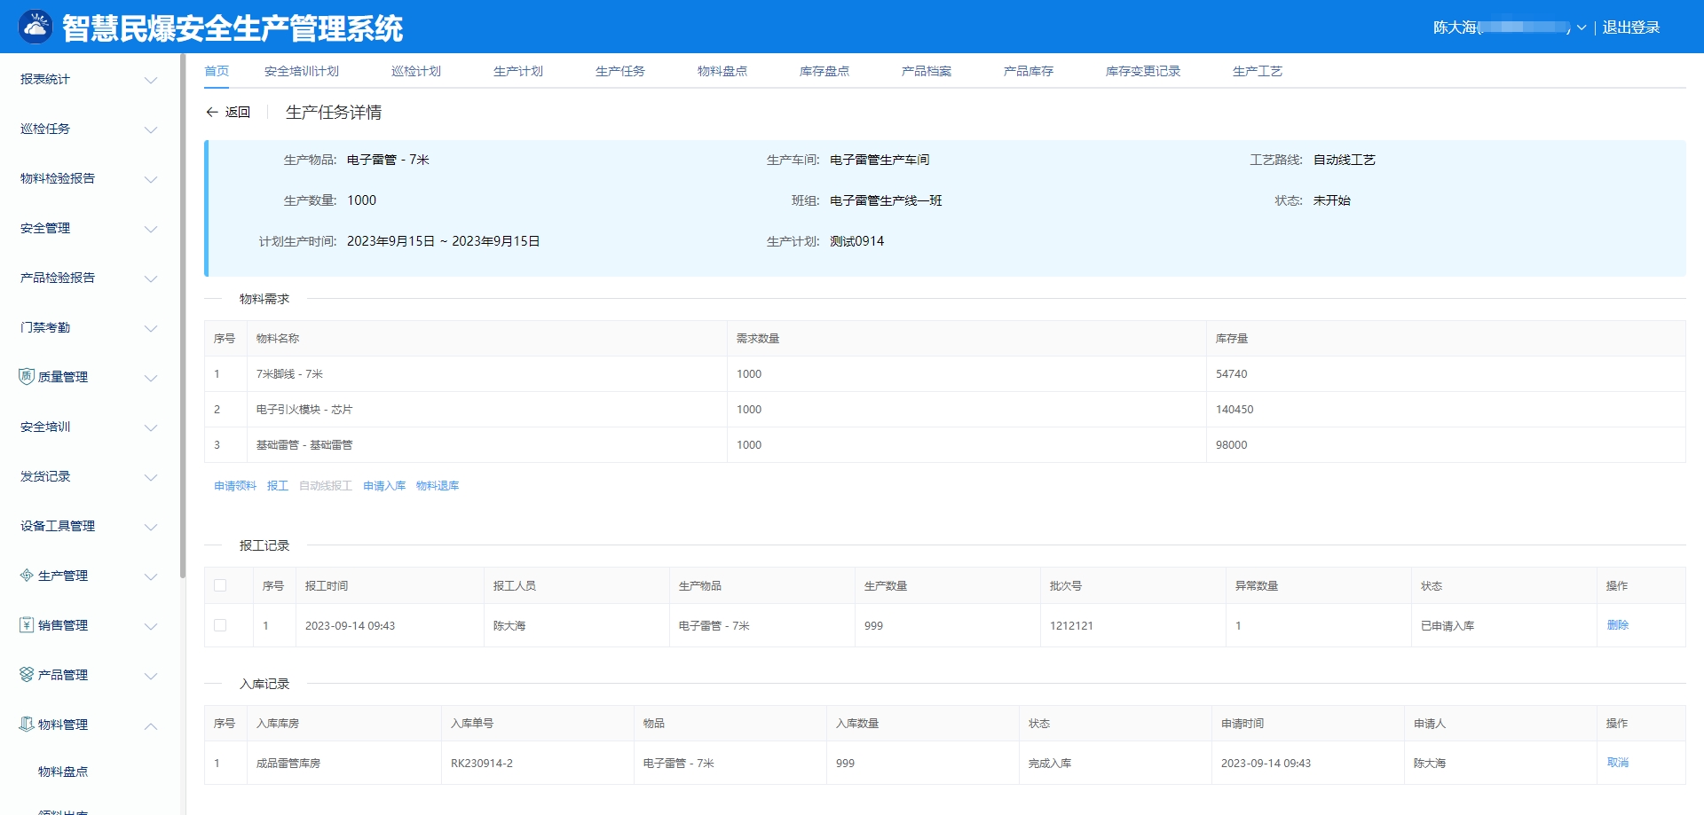The width and height of the screenshot is (1704, 815).
Task: Expand the 产品管理 chevron
Action: (x=151, y=676)
